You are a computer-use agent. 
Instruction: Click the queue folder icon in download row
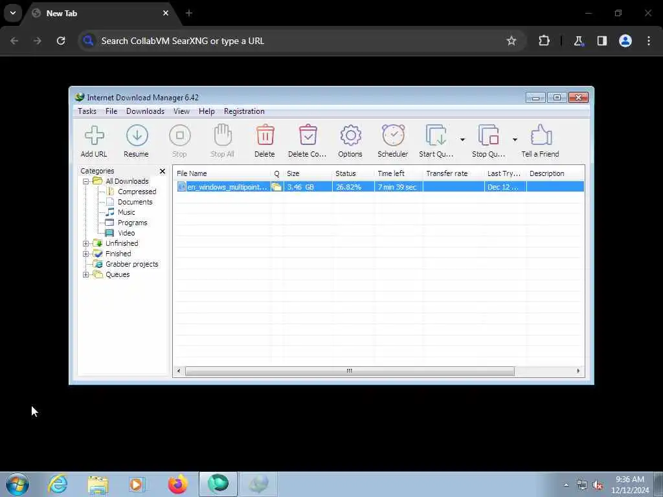tap(277, 187)
